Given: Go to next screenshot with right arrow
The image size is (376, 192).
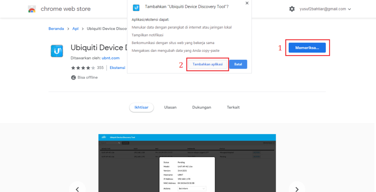Looking at the screenshot, I should click(297, 189).
